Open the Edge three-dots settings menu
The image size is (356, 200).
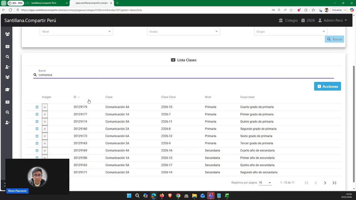345,10
